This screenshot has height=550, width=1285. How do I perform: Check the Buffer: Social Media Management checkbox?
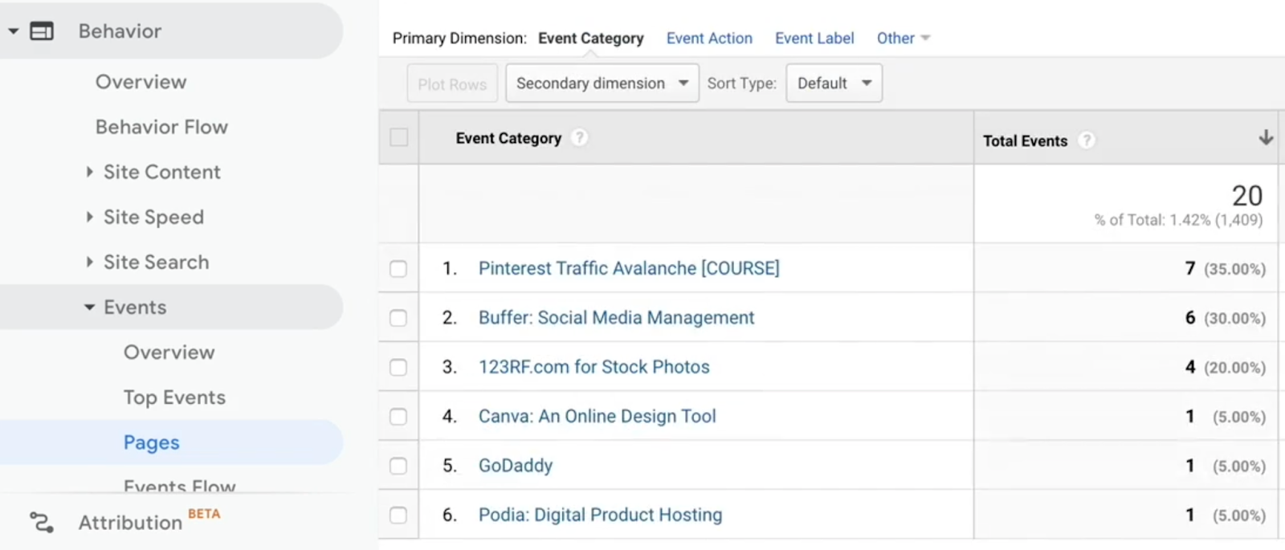click(398, 318)
